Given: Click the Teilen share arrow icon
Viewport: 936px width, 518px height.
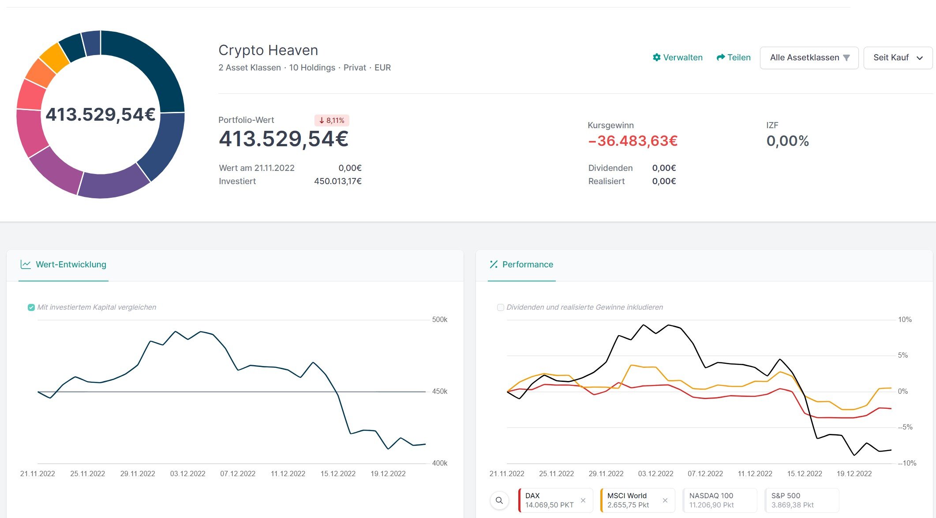Looking at the screenshot, I should click(721, 57).
